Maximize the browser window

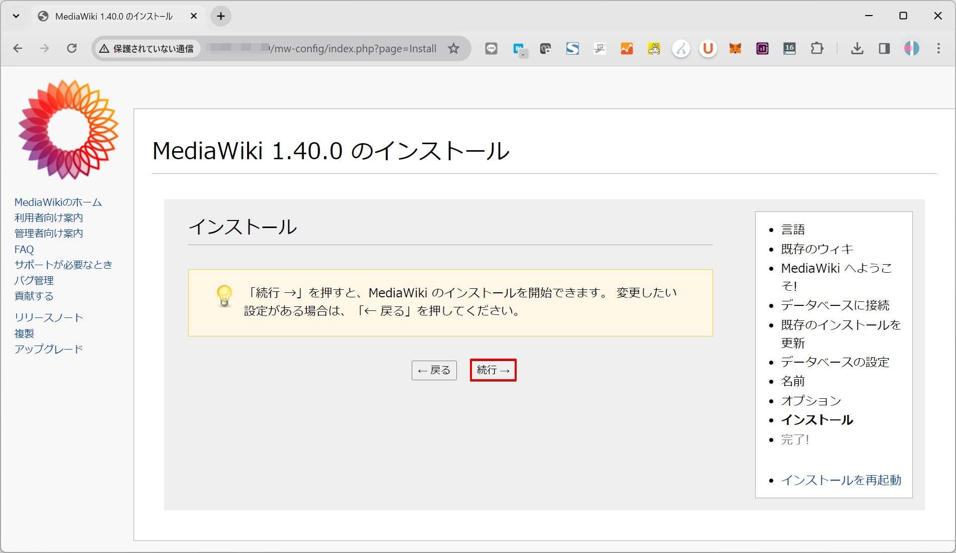point(903,16)
